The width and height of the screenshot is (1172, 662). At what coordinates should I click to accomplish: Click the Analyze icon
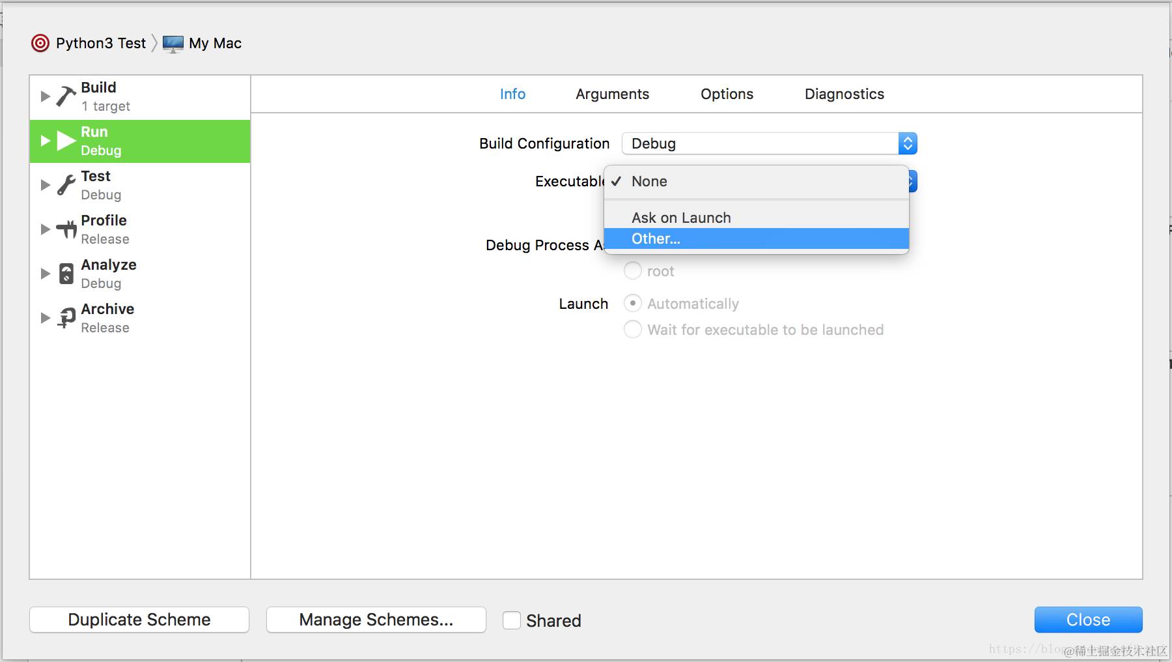(66, 274)
